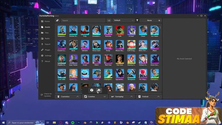
Task: Select the Queen Su... outfit thumbnail
Action: point(73,74)
